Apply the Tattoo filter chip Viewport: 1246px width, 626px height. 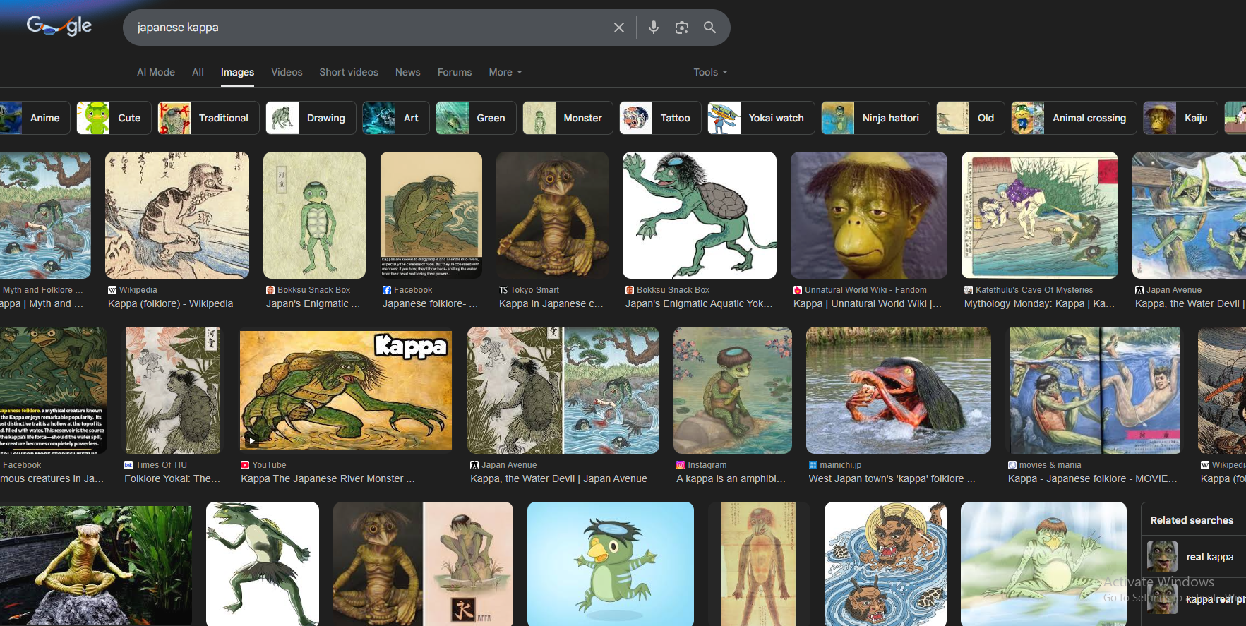pos(660,118)
